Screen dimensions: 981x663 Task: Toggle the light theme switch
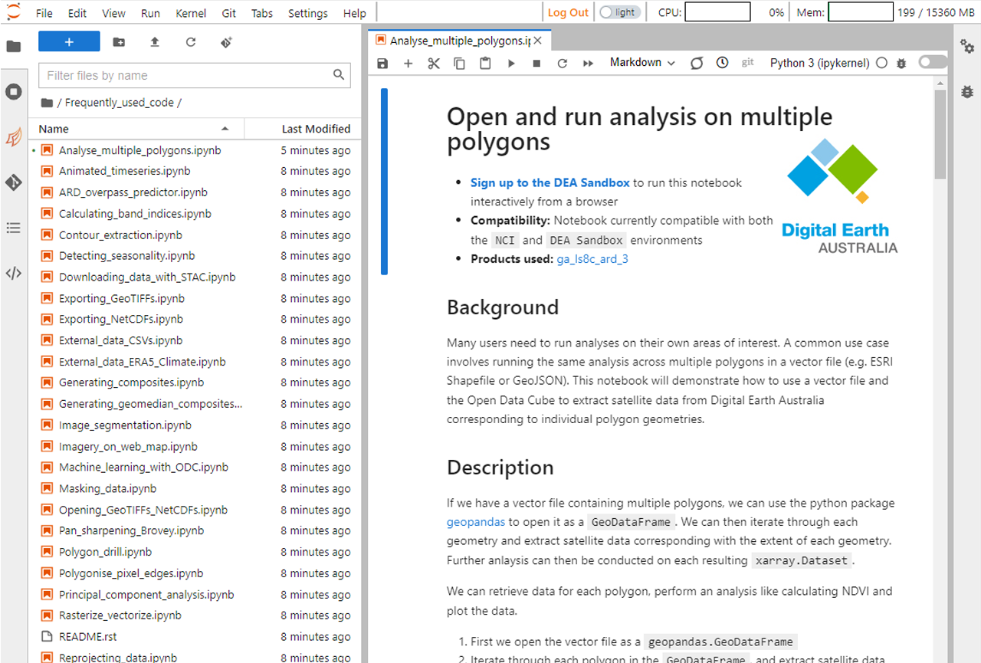pos(619,12)
